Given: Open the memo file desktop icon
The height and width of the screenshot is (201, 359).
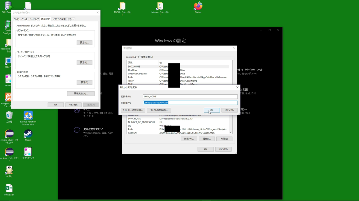Looking at the screenshot, I should pyautogui.click(x=8, y=80).
